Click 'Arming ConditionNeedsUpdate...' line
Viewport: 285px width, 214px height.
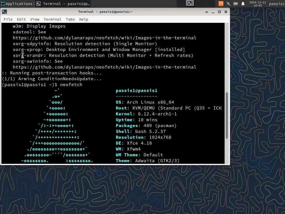52,79
